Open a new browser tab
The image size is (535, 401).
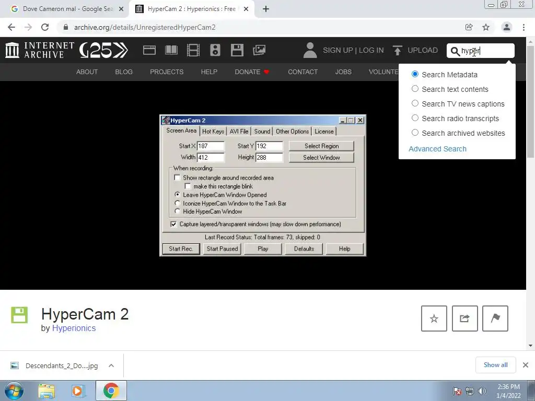(266, 9)
